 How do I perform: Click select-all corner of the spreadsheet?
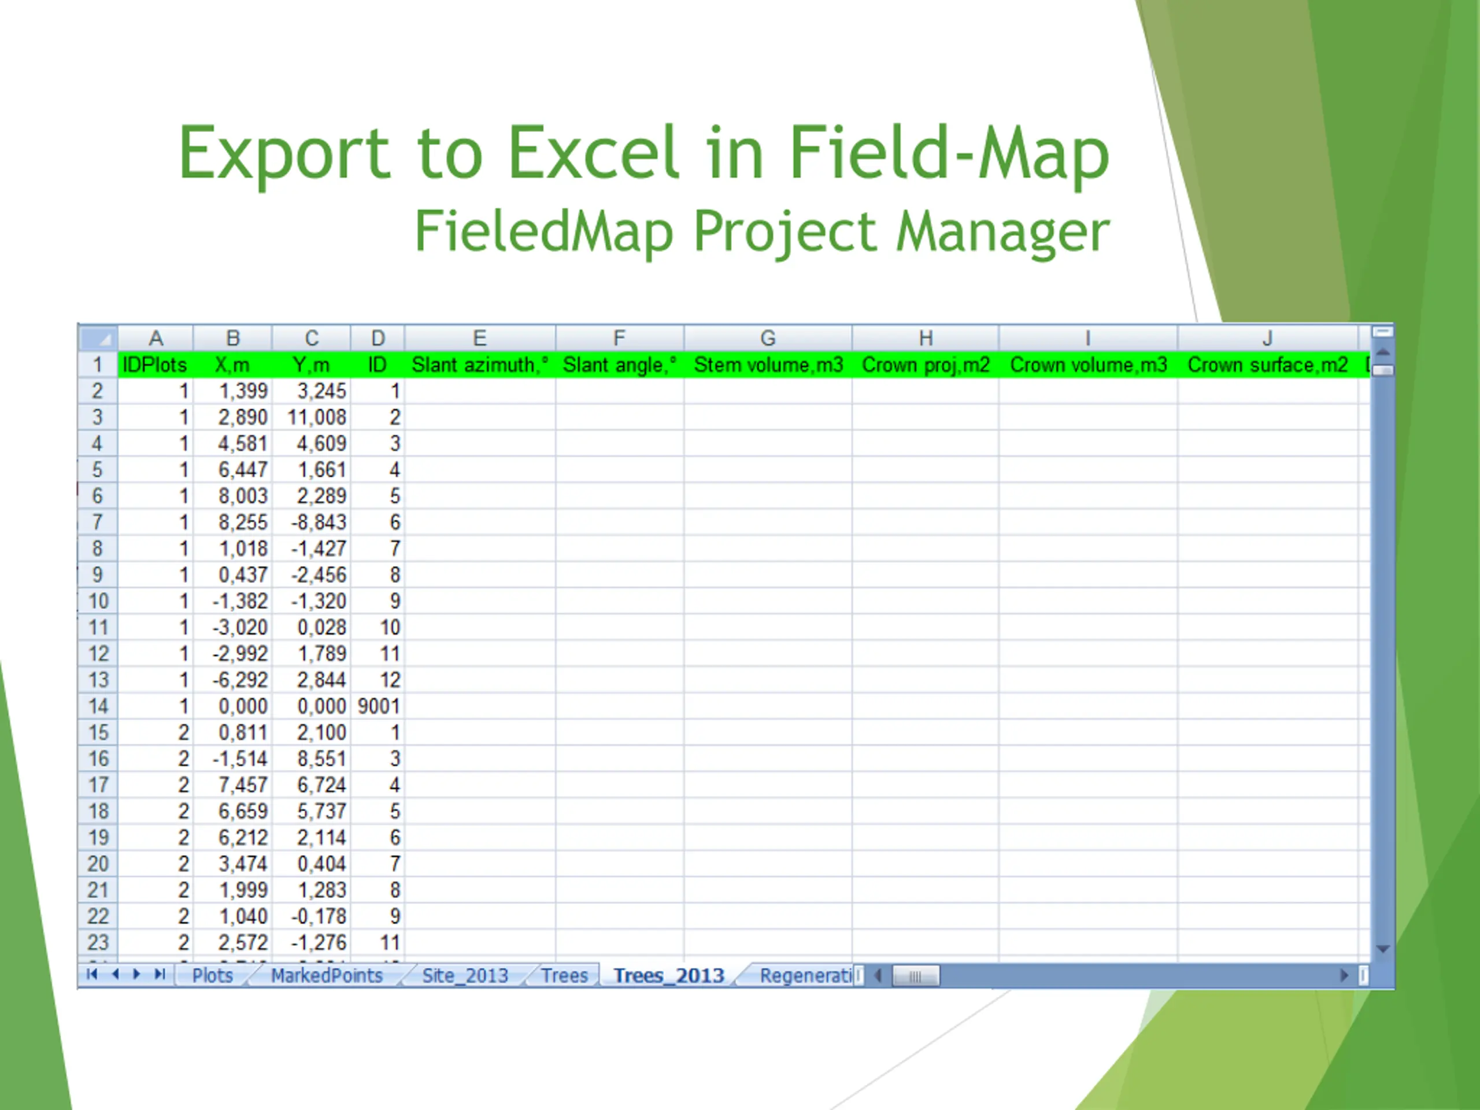[x=98, y=338]
